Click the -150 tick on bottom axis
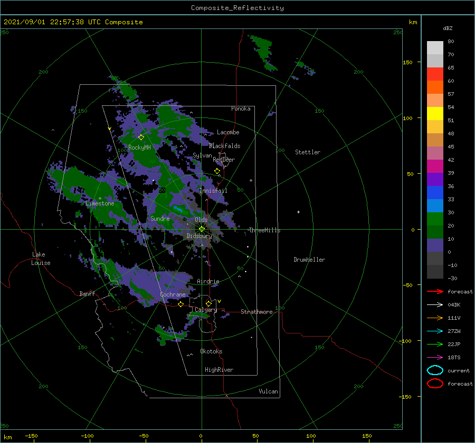The height and width of the screenshot is (443, 475). coord(31,436)
